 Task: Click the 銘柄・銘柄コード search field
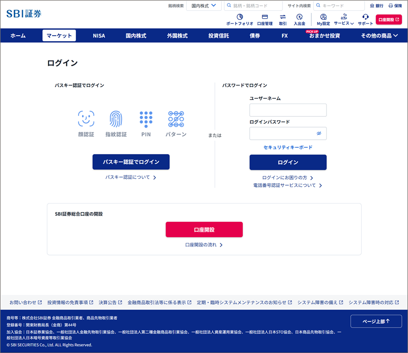point(253,6)
